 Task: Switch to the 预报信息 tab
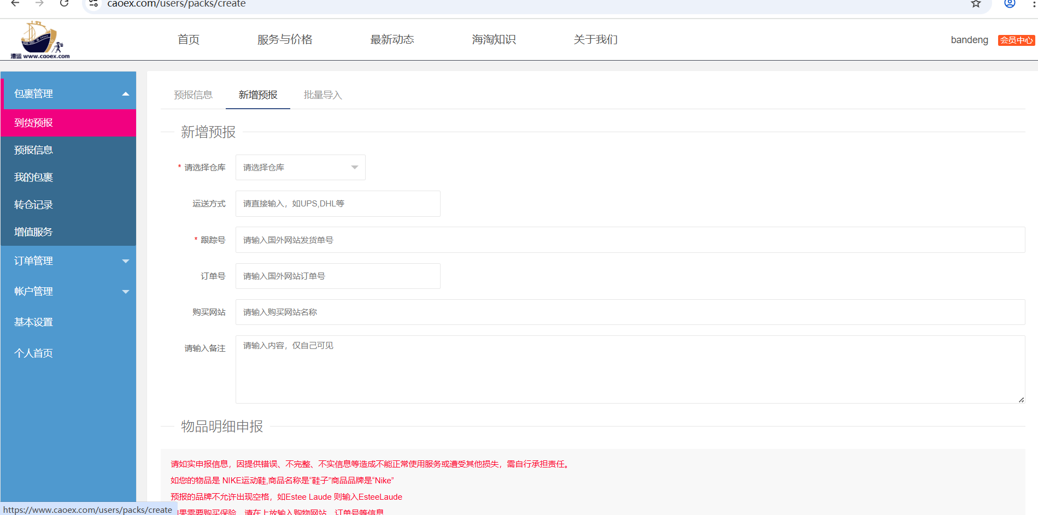point(193,95)
